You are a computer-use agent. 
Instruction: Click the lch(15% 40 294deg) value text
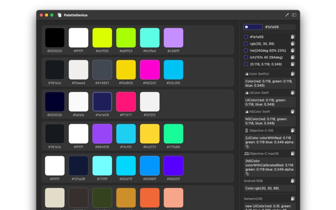[266, 58]
